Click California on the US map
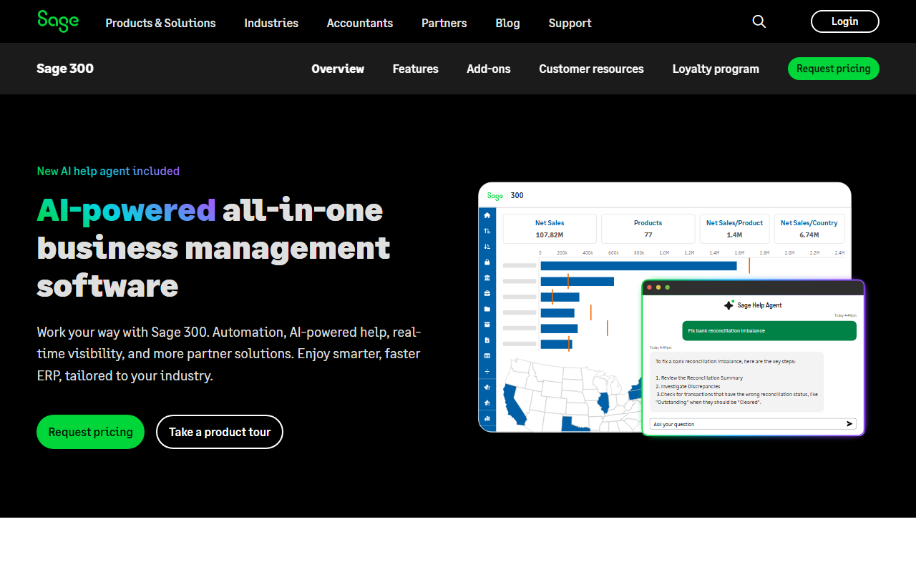916x572 pixels. pyautogui.click(x=512, y=405)
